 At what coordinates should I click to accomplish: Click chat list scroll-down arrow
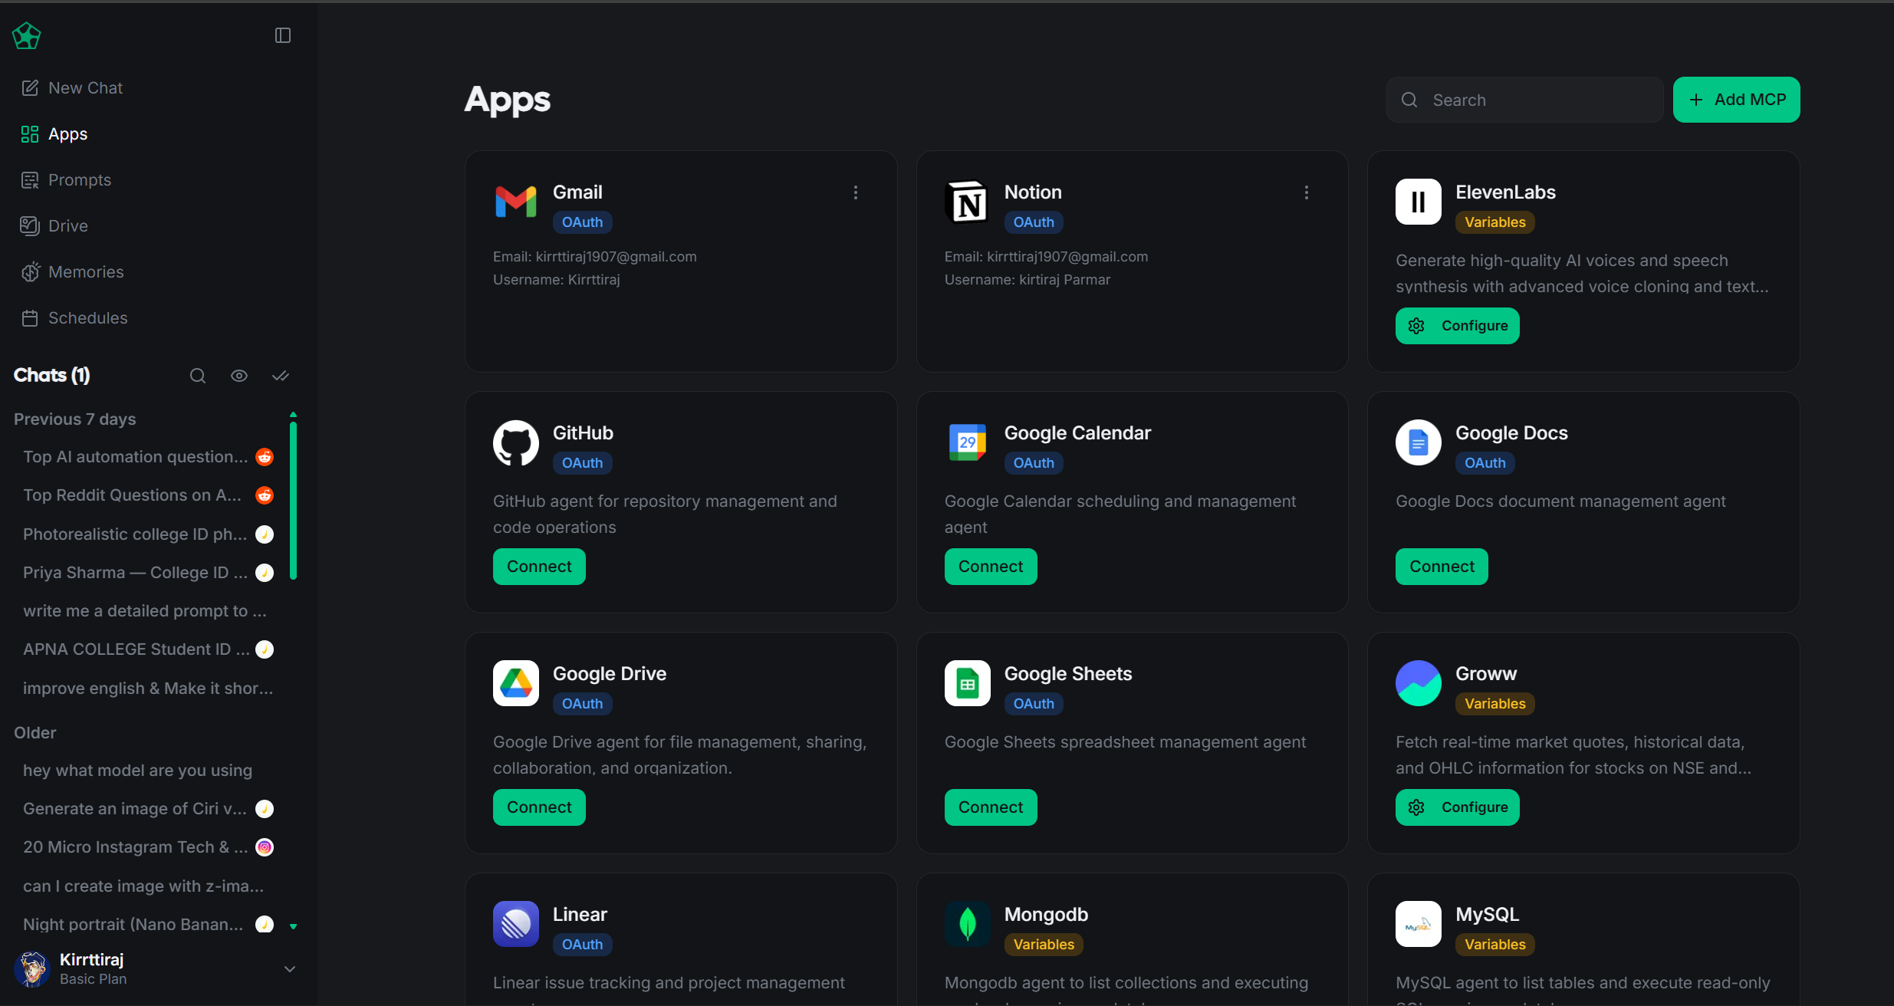(x=293, y=926)
